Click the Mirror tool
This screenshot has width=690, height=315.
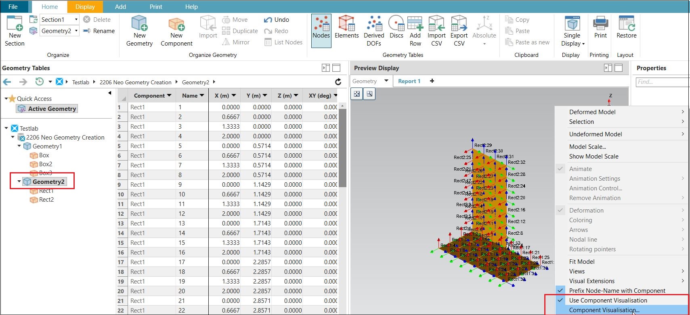click(x=236, y=42)
